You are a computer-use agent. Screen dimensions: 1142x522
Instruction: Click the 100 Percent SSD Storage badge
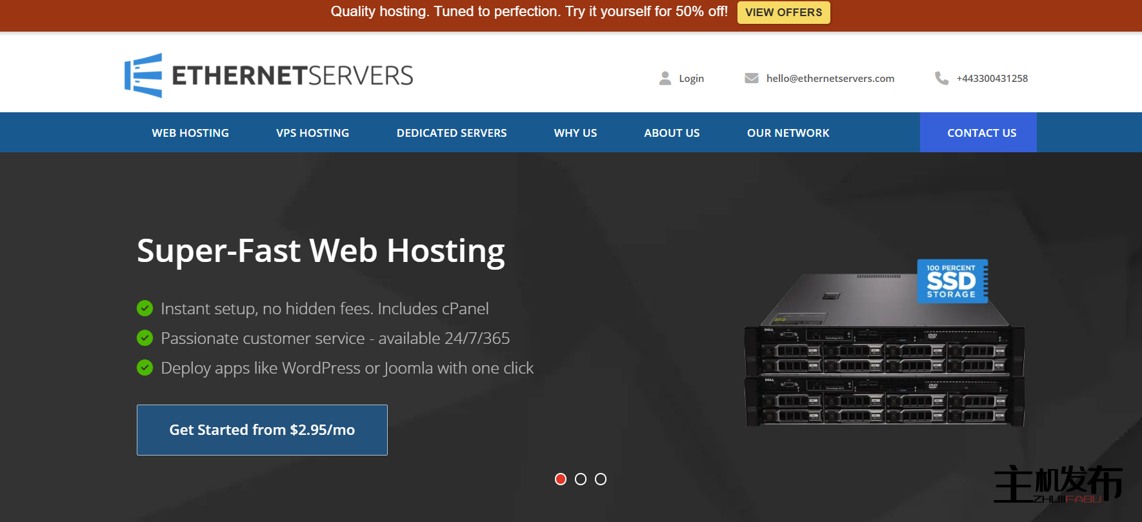pyautogui.click(x=952, y=281)
